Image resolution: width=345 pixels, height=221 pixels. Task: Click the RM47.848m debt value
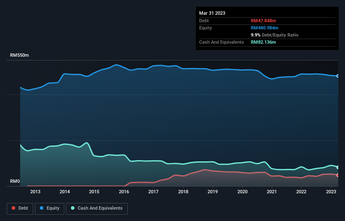point(263,21)
